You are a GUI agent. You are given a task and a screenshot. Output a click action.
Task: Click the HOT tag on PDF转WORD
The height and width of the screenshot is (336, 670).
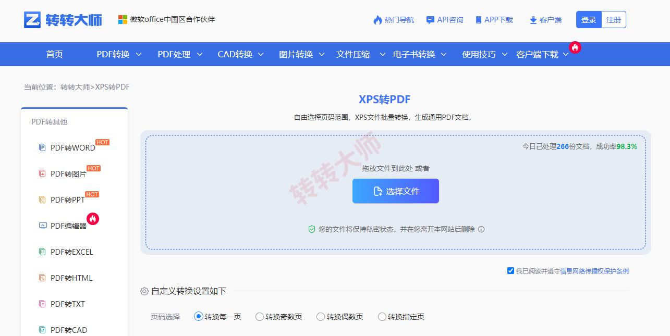[102, 142]
